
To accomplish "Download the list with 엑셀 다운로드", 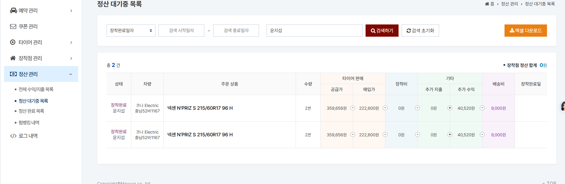I will pos(525,31).
